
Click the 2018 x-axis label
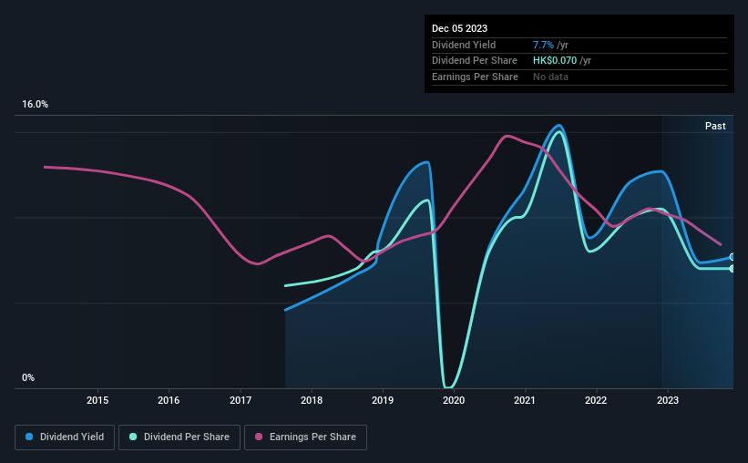[x=312, y=400]
